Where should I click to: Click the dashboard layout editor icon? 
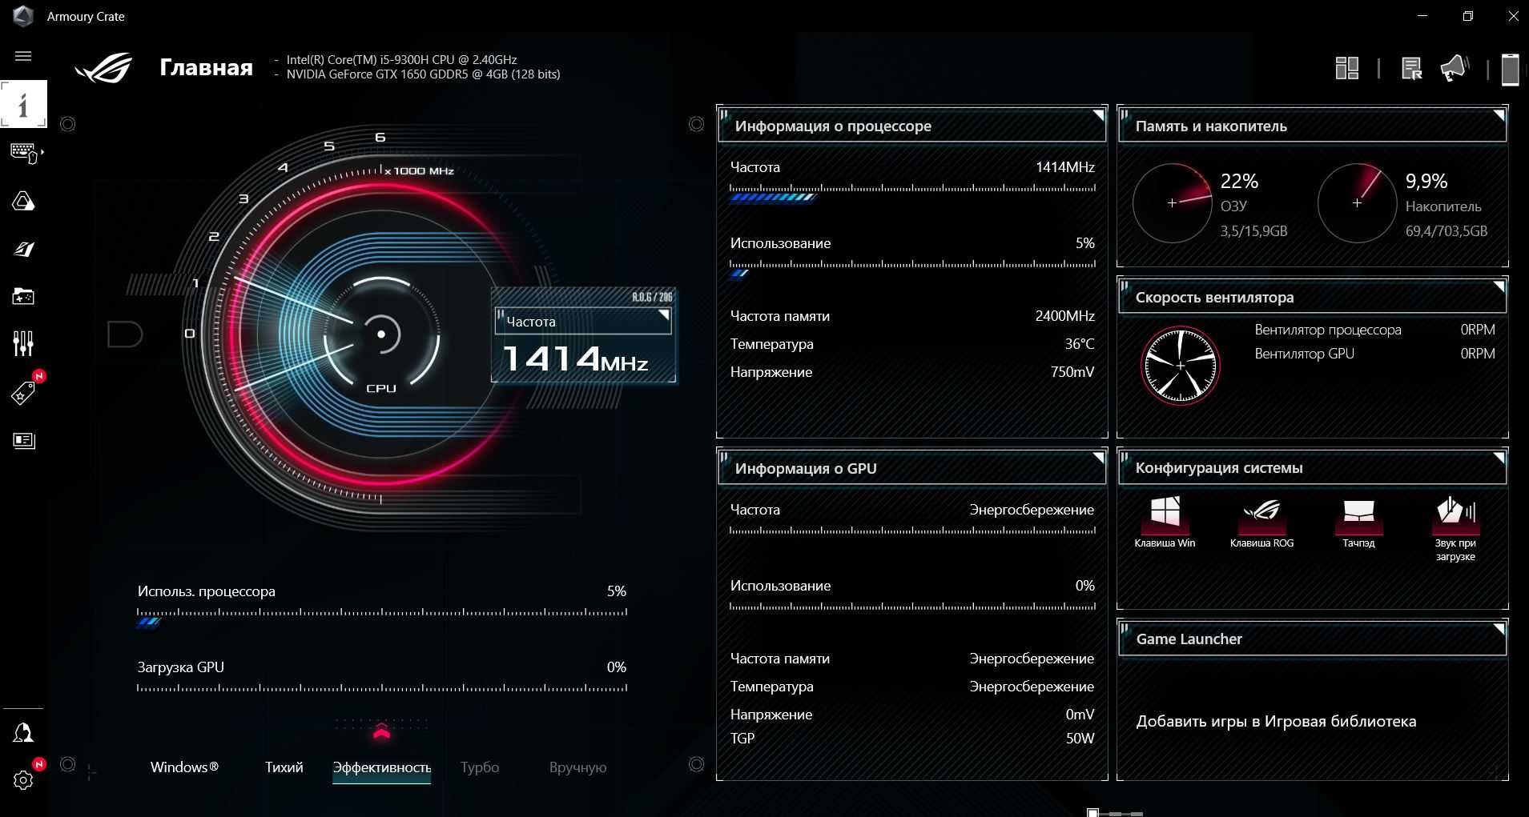coord(1347,68)
